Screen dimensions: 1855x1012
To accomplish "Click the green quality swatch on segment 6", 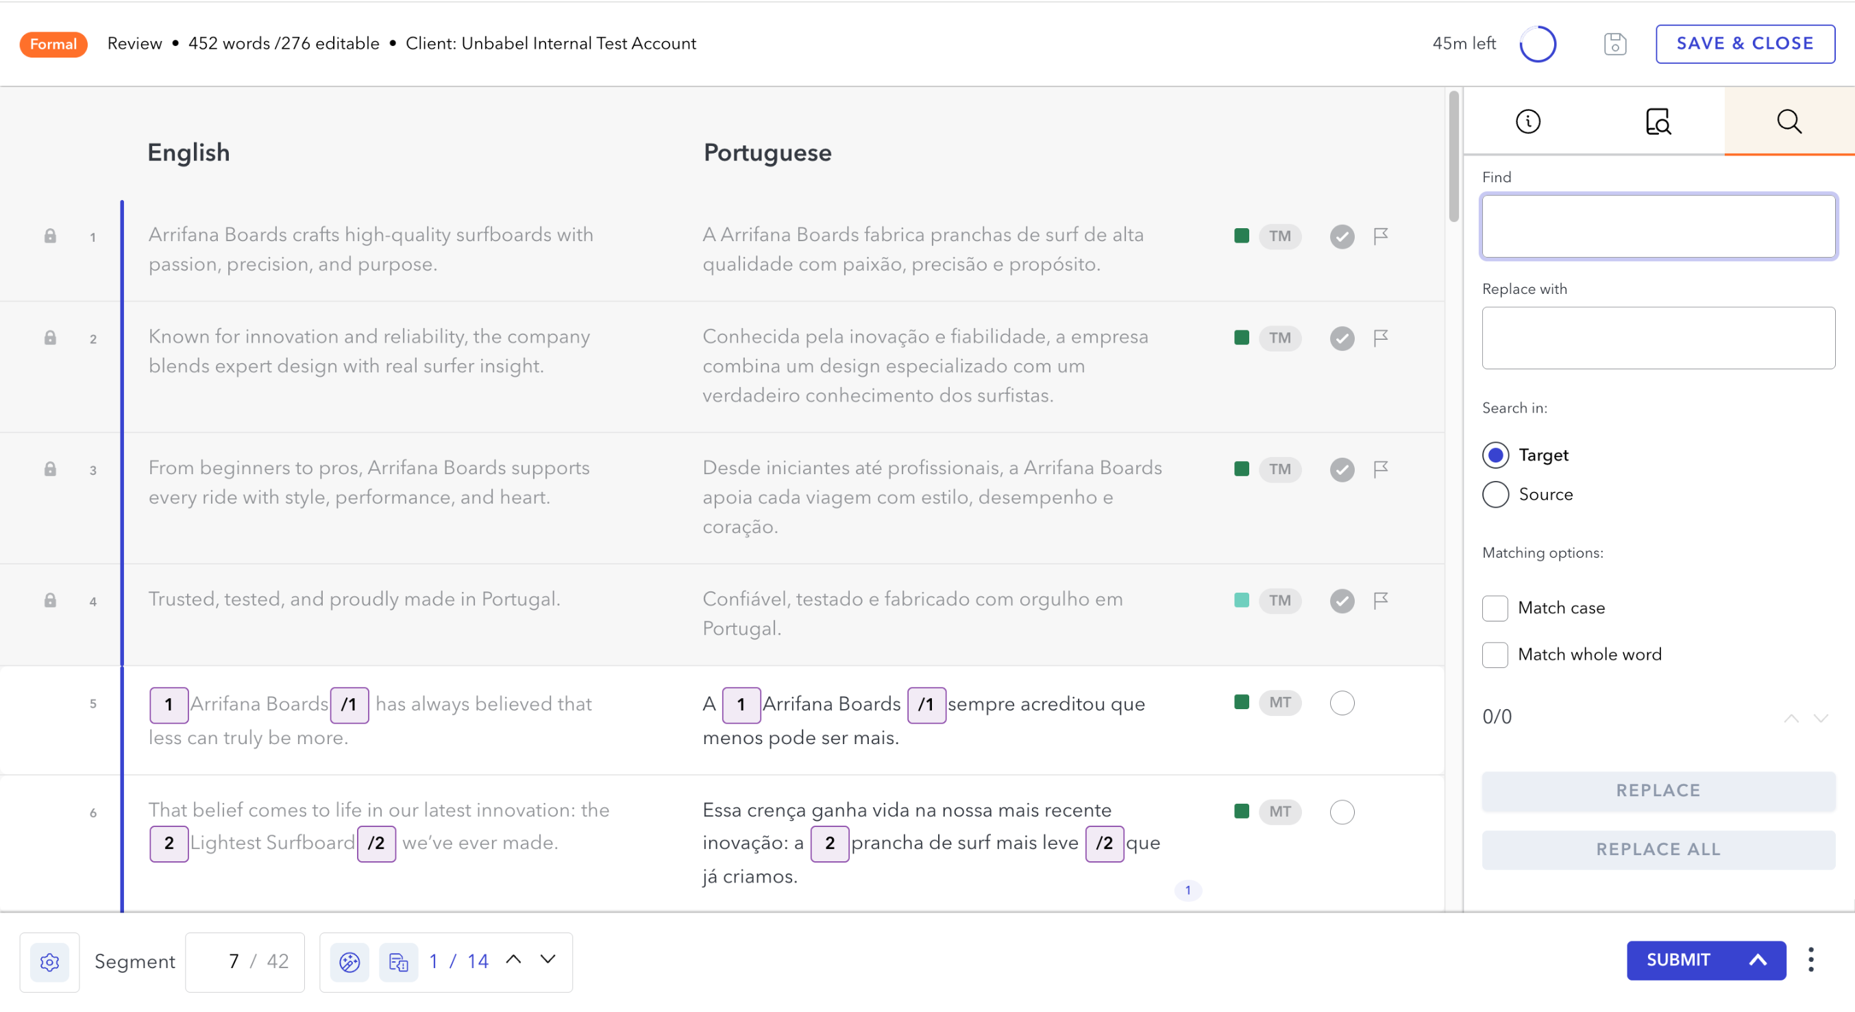I will point(1241,811).
